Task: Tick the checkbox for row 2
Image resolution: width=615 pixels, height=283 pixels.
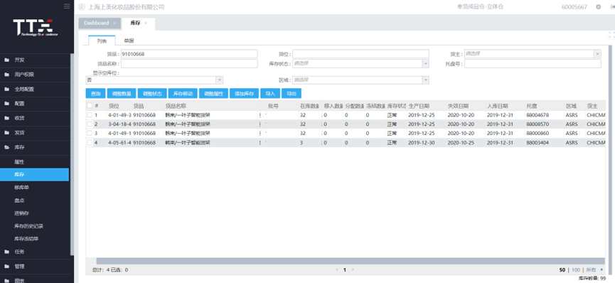Action: pos(90,124)
